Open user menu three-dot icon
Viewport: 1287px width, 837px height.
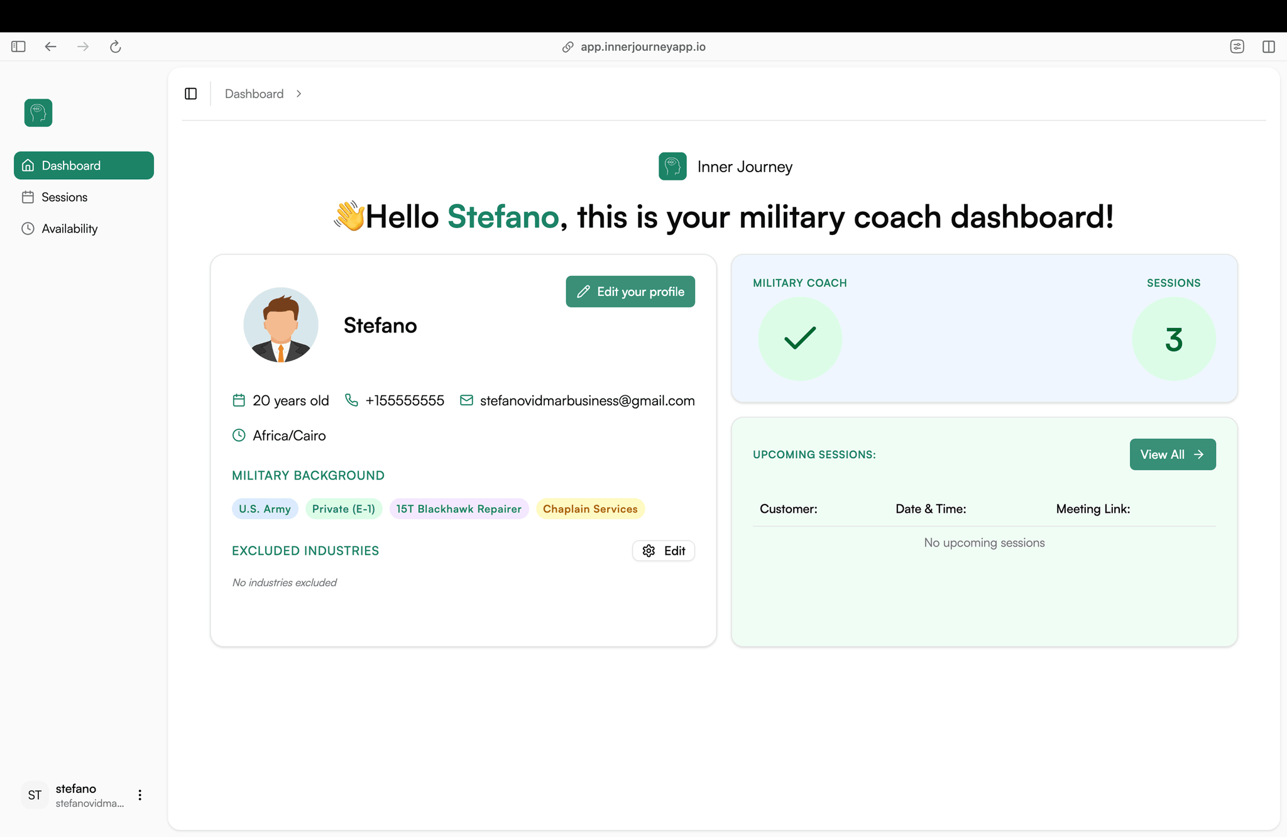140,795
